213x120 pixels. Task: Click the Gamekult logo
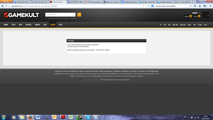click(x=21, y=15)
